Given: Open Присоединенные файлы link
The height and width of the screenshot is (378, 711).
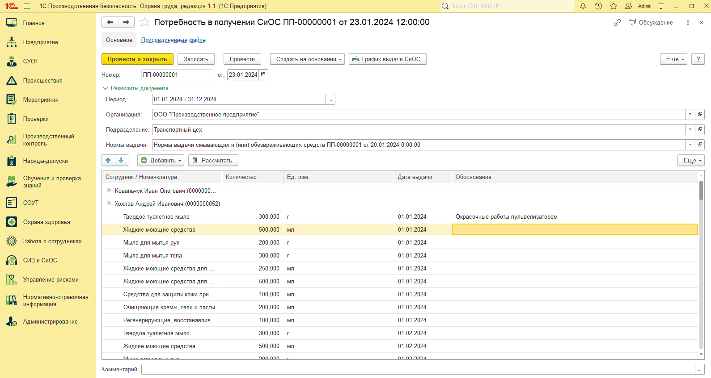Looking at the screenshot, I should pos(174,40).
